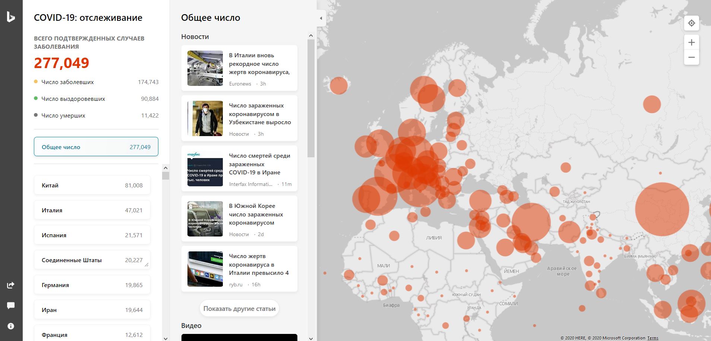Open the Uzbekistan coronavirus news article

(260, 114)
